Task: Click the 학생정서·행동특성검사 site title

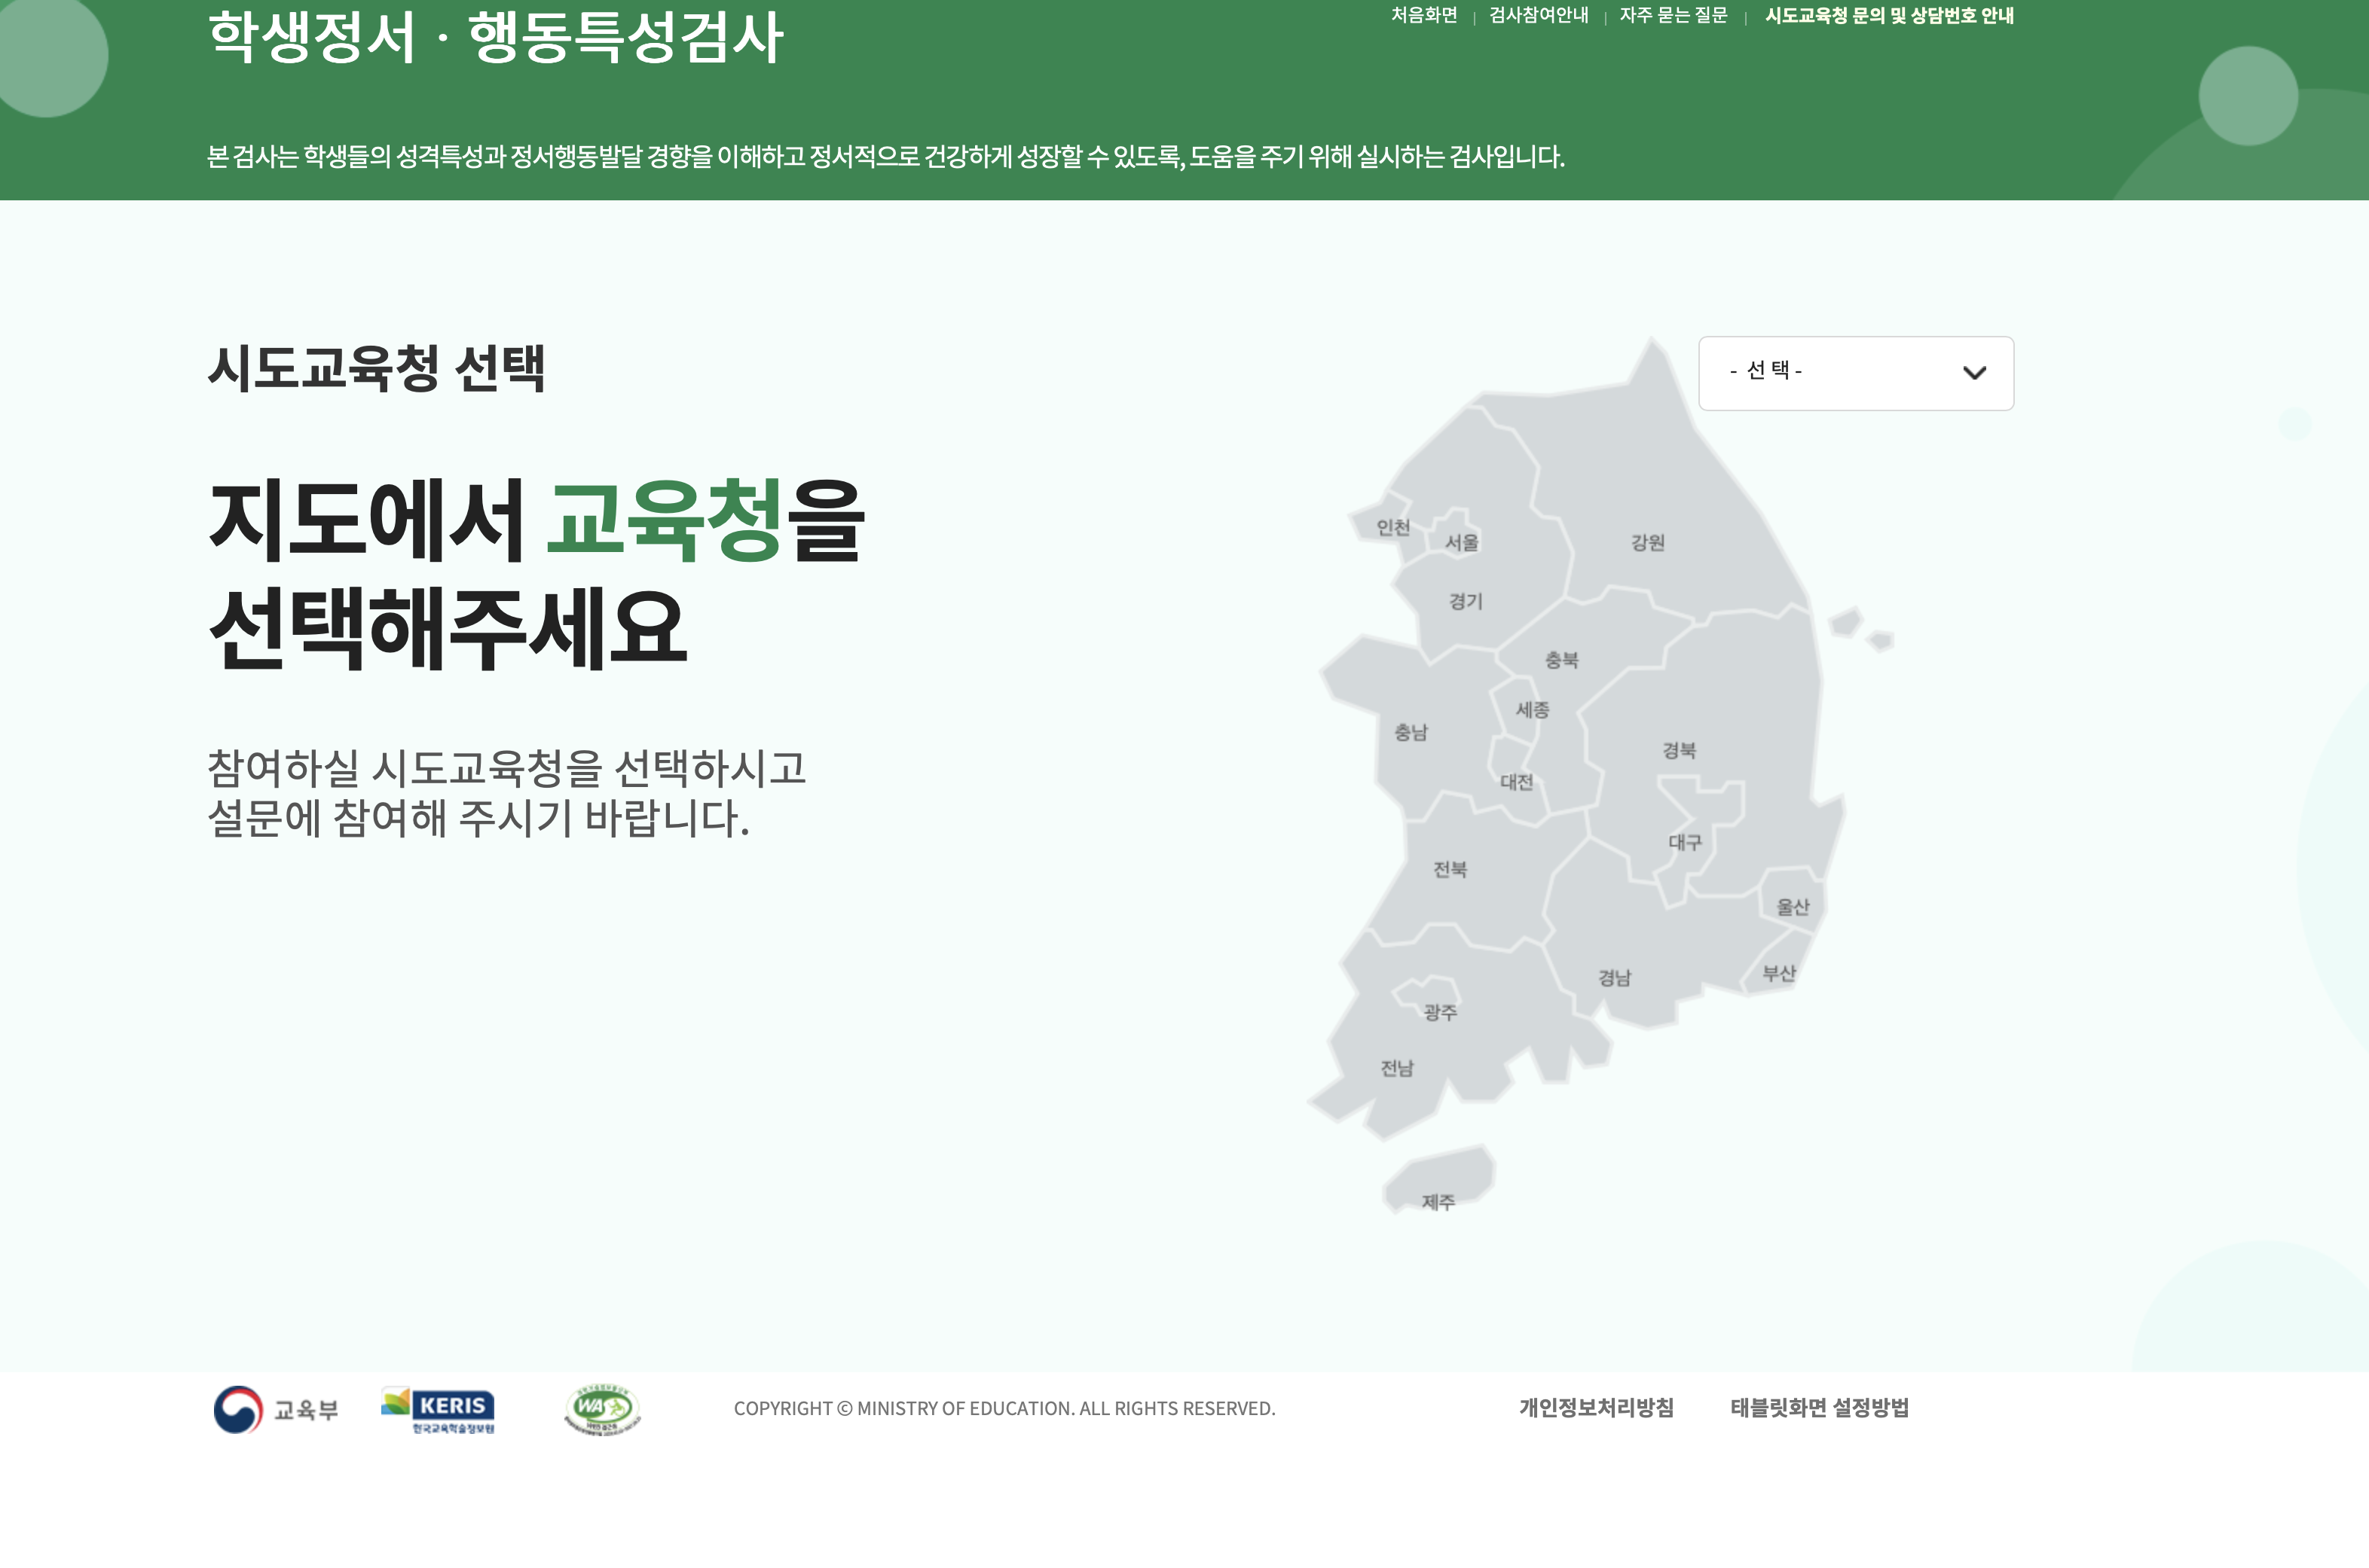Action: point(495,38)
